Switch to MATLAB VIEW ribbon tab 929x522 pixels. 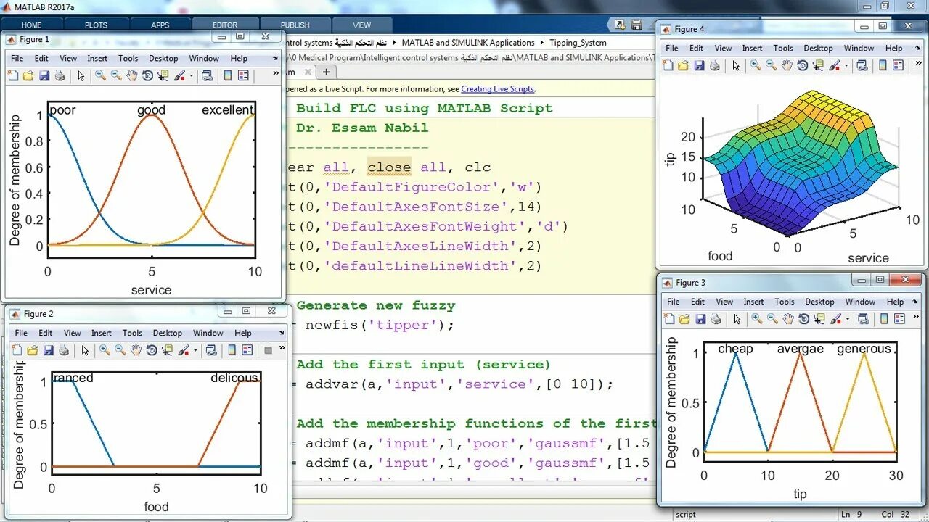click(x=361, y=25)
